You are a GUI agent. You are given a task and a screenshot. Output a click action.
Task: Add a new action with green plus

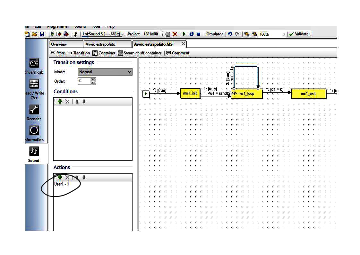click(x=60, y=177)
